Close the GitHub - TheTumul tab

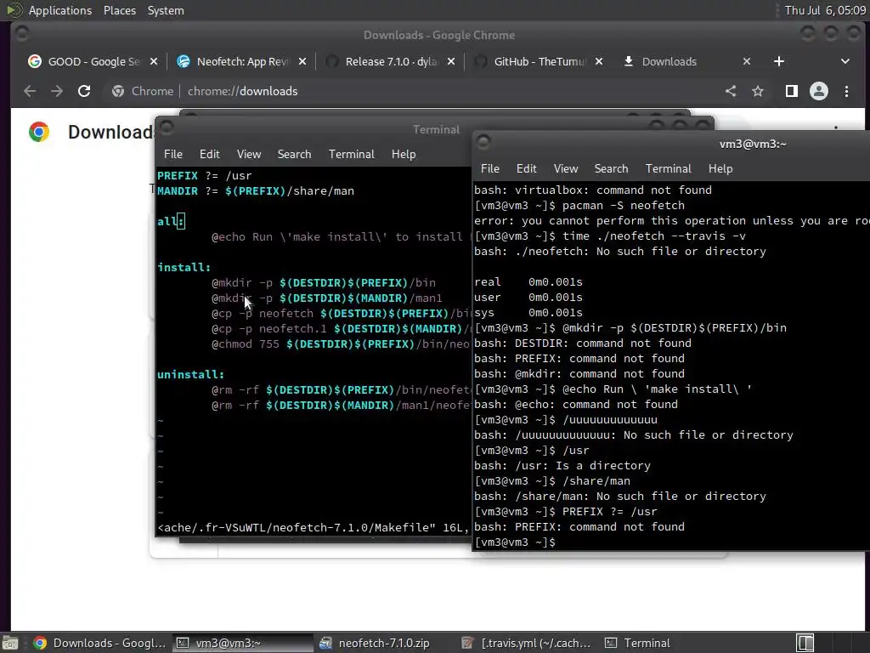coord(599,61)
